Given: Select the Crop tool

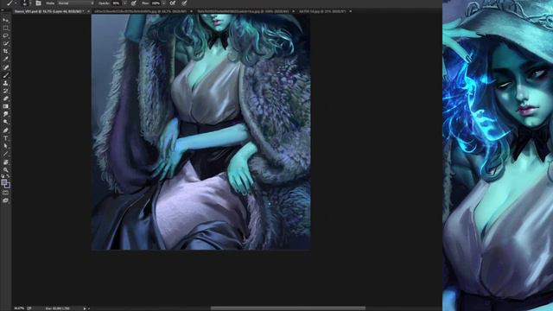Looking at the screenshot, I should pyautogui.click(x=6, y=52).
